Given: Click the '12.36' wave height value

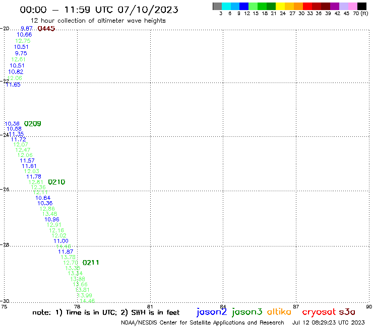Looking at the screenshot, I should click(38, 187).
